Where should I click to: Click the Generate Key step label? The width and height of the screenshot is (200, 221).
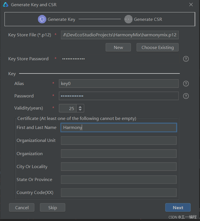click(x=62, y=19)
